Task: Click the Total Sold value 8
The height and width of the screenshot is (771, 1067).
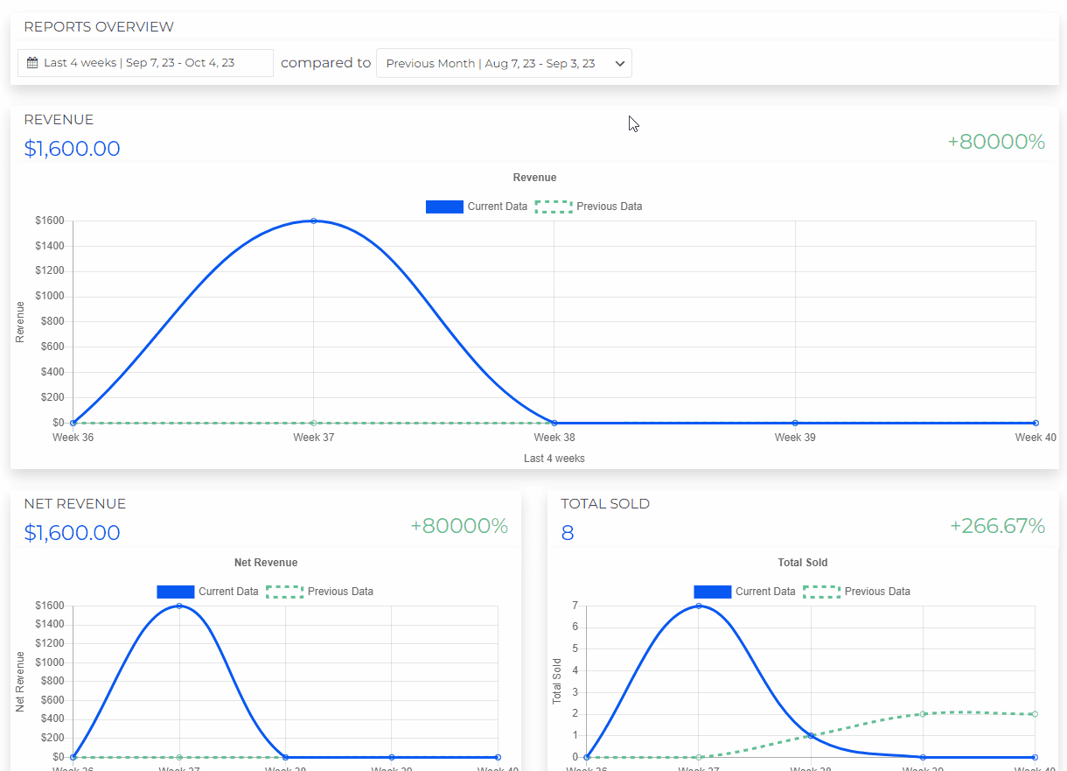Action: click(x=566, y=533)
